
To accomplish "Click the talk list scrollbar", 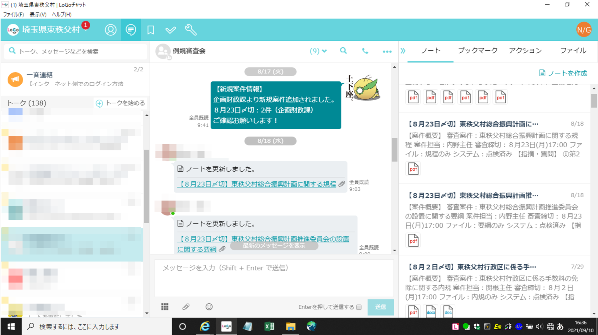I will point(146,186).
